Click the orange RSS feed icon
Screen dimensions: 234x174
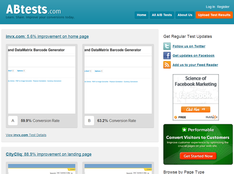coord(167,65)
